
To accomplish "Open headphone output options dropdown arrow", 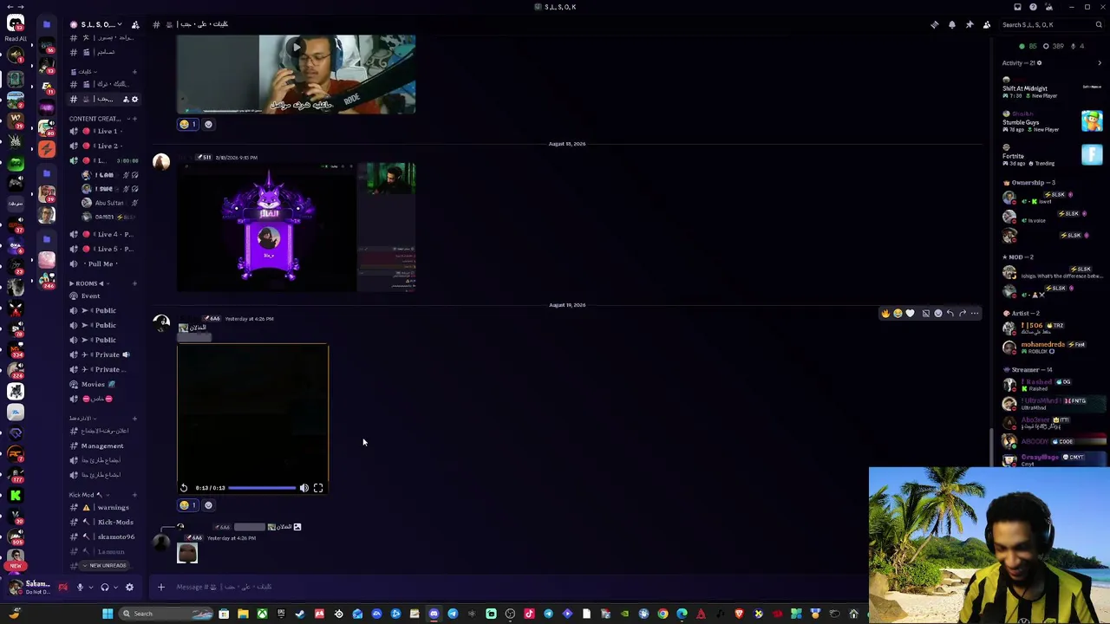I will coord(115,587).
